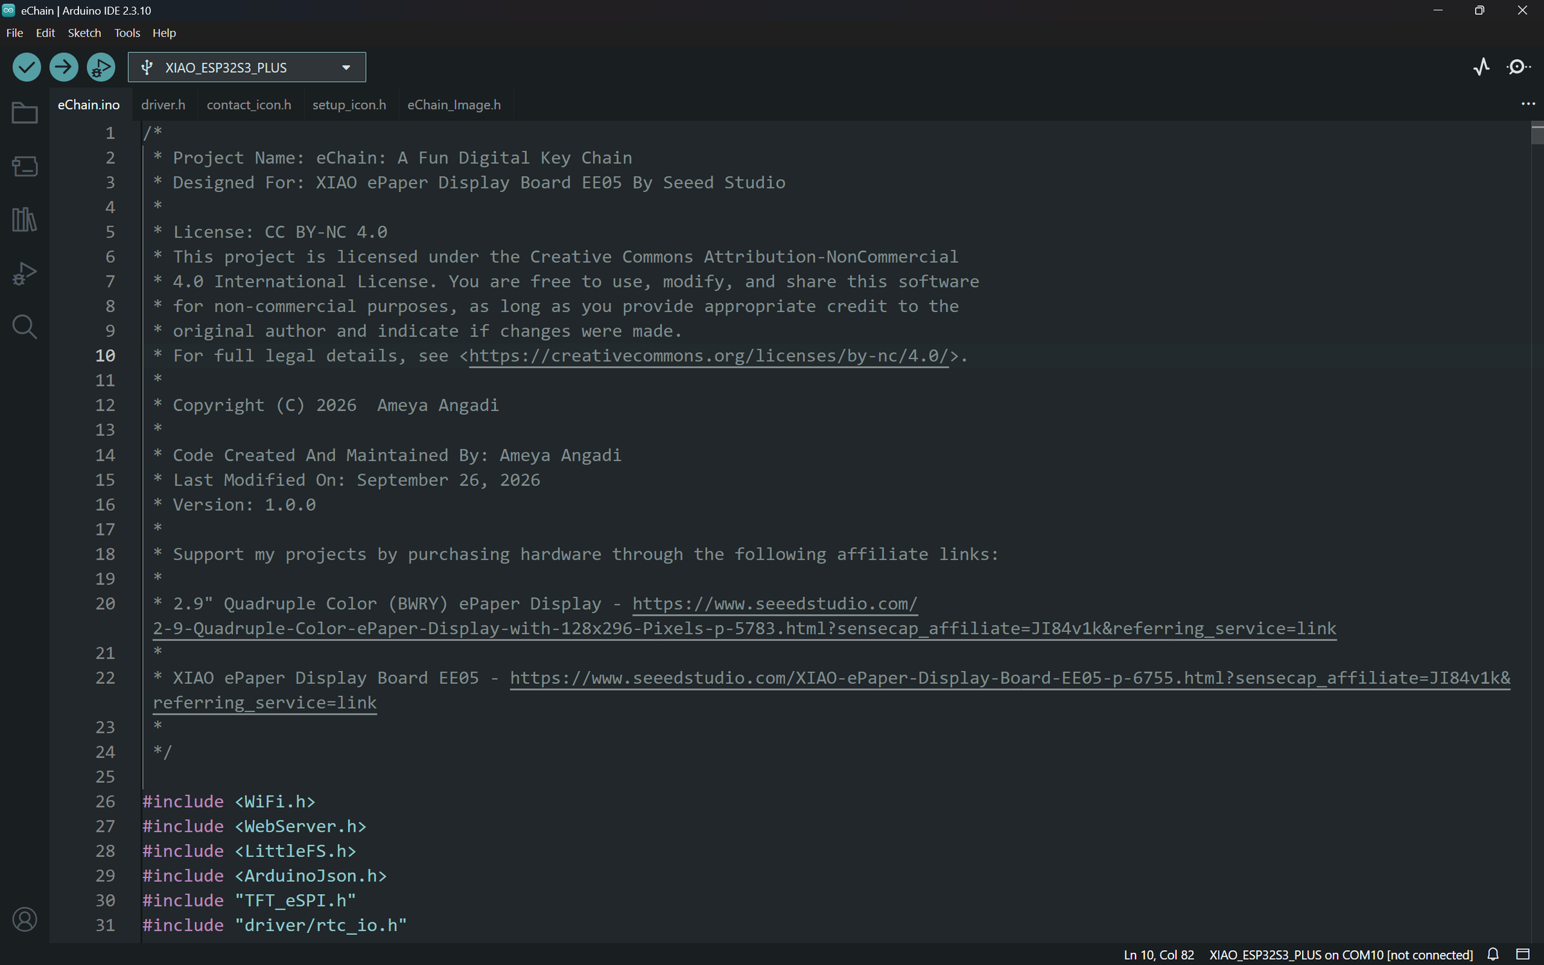Verify the sketch with the checkmark button
This screenshot has width=1544, height=965.
pos(26,67)
